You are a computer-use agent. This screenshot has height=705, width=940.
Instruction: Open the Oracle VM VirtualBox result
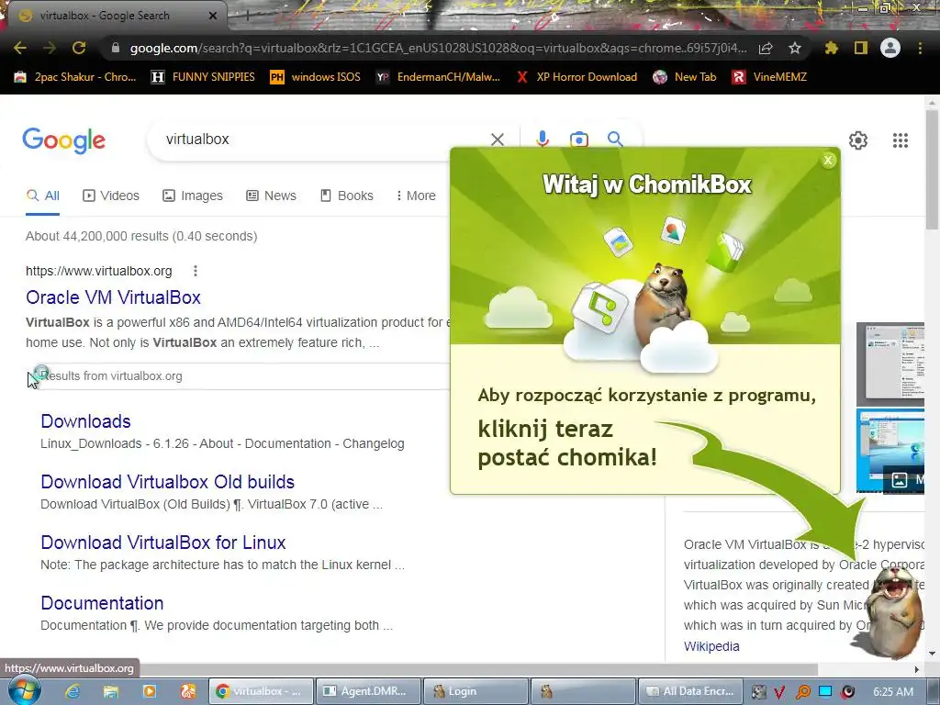[113, 297]
